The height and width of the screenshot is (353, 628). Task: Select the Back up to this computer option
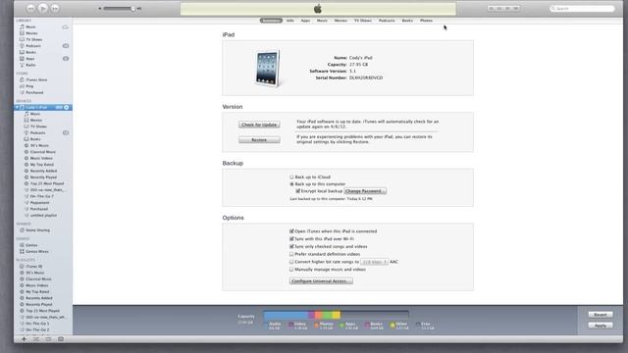292,184
